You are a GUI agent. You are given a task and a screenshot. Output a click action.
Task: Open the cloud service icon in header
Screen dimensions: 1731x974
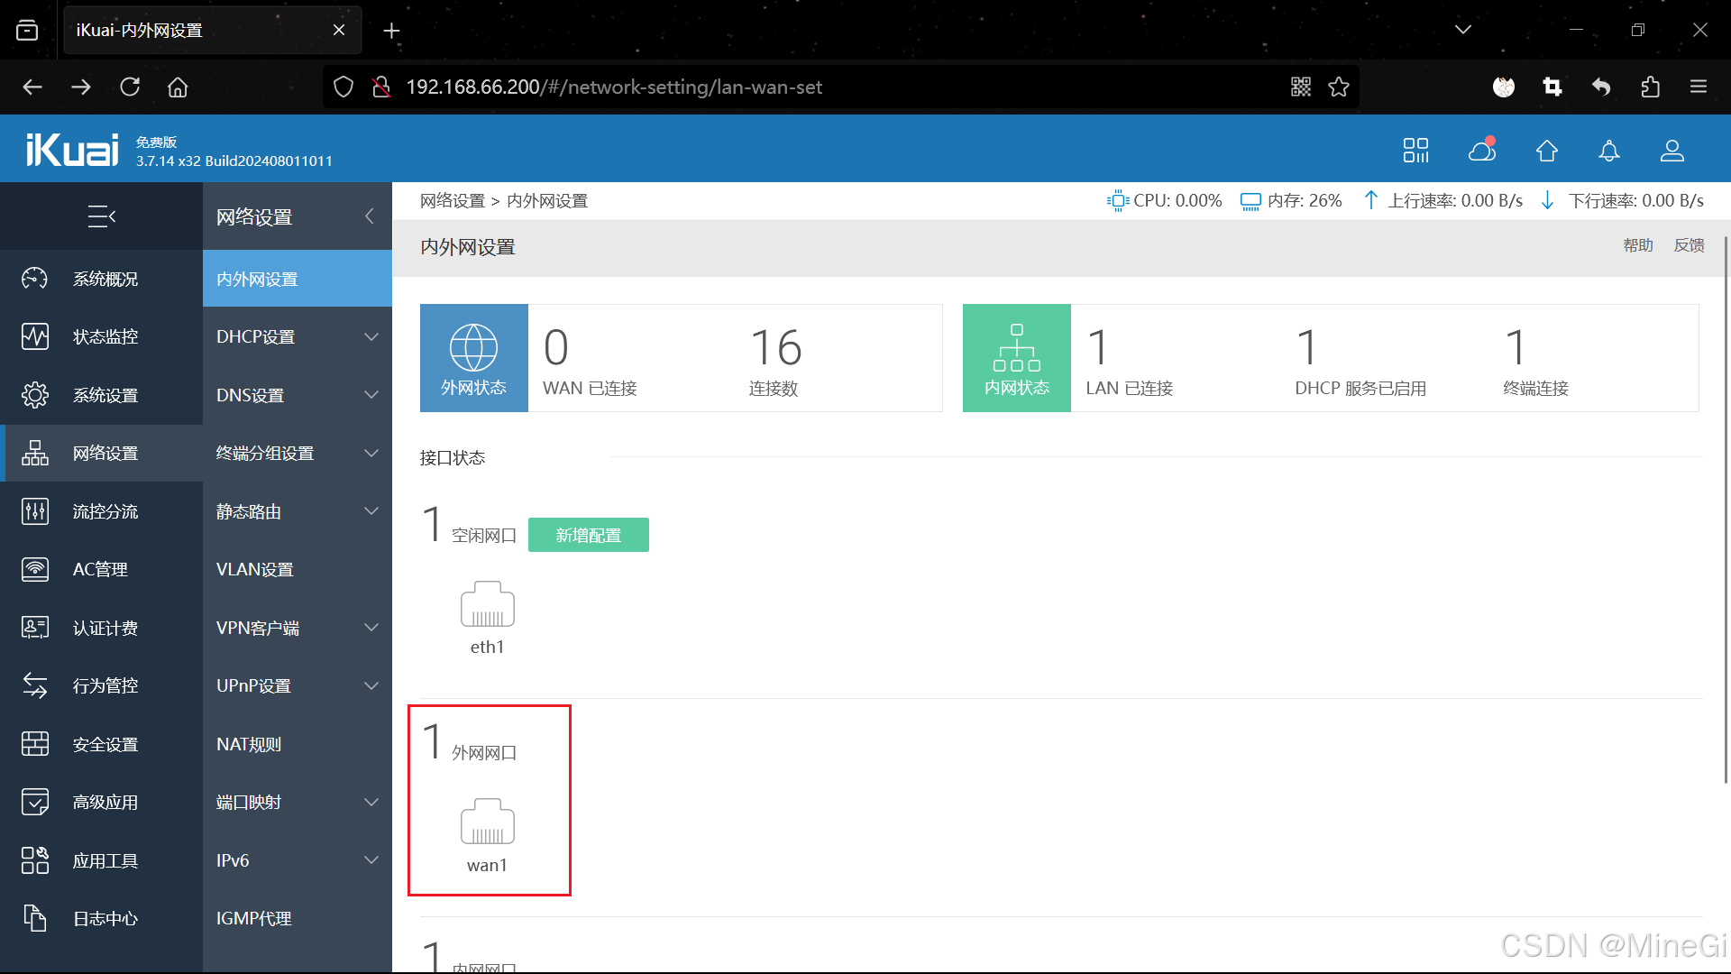tap(1482, 150)
